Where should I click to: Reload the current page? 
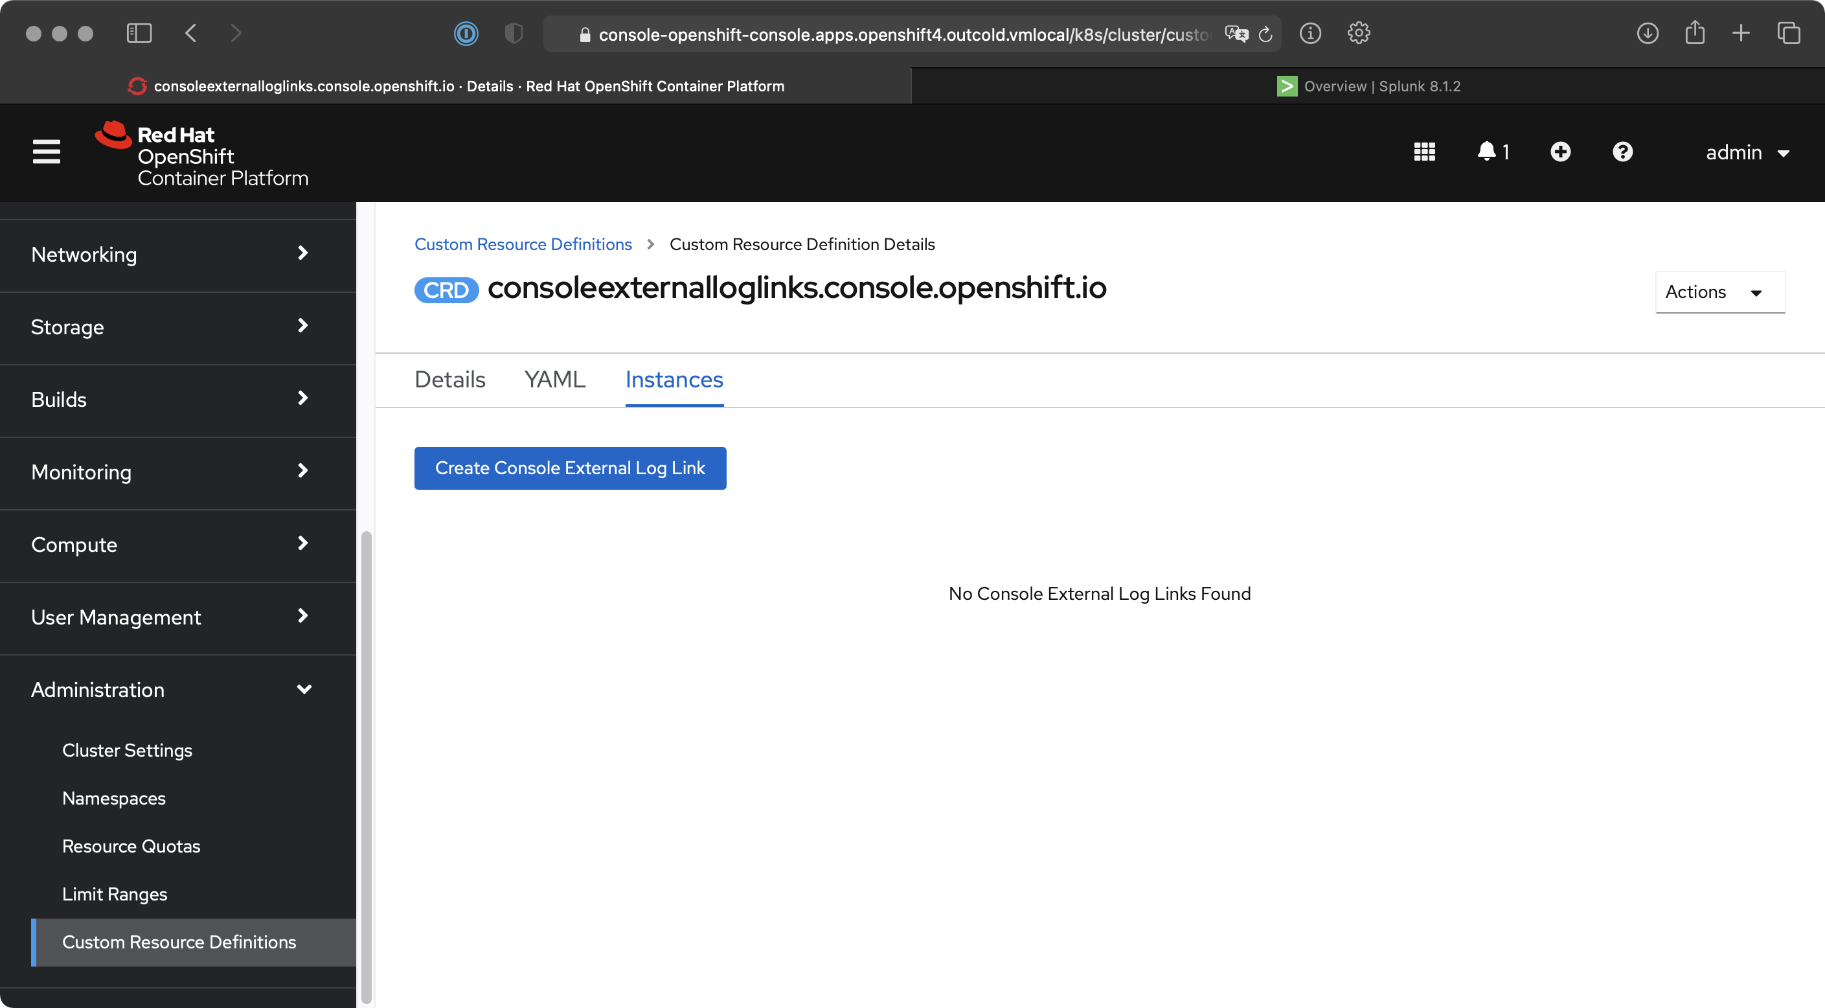pos(1266,34)
